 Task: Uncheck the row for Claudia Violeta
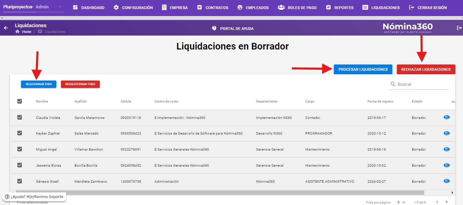pos(20,117)
